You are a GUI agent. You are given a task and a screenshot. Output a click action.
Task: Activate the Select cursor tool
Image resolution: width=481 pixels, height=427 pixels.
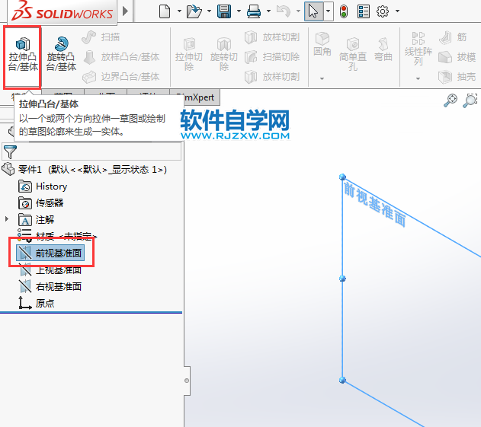[x=313, y=11]
